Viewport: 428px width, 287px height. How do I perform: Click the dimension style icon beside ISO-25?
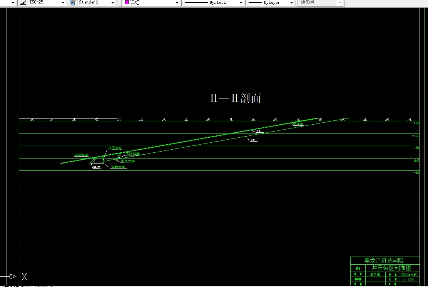(23, 2)
